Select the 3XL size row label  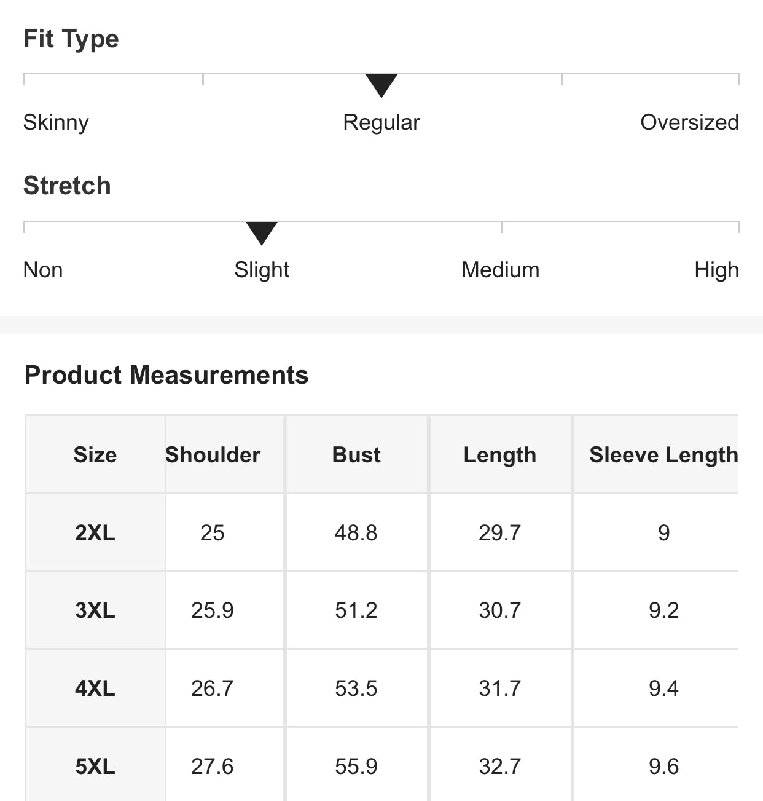pyautogui.click(x=95, y=610)
